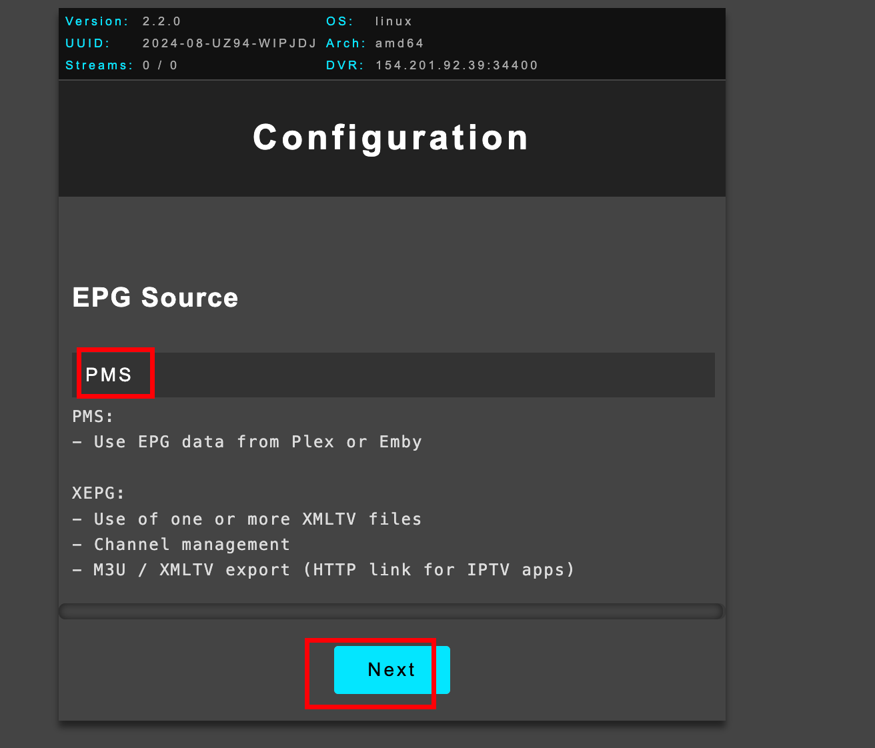Screen dimensions: 875x748
Task: Select the DVR label
Action: pyautogui.click(x=345, y=65)
